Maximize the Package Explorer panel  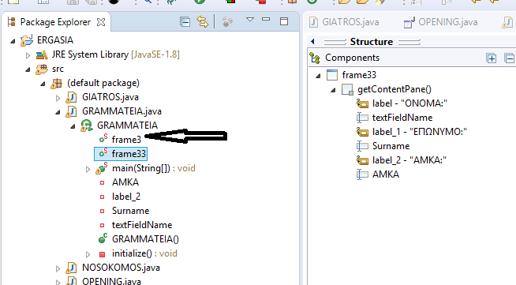click(284, 21)
